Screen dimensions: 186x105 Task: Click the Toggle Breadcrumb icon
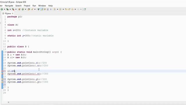[x=38, y=9]
